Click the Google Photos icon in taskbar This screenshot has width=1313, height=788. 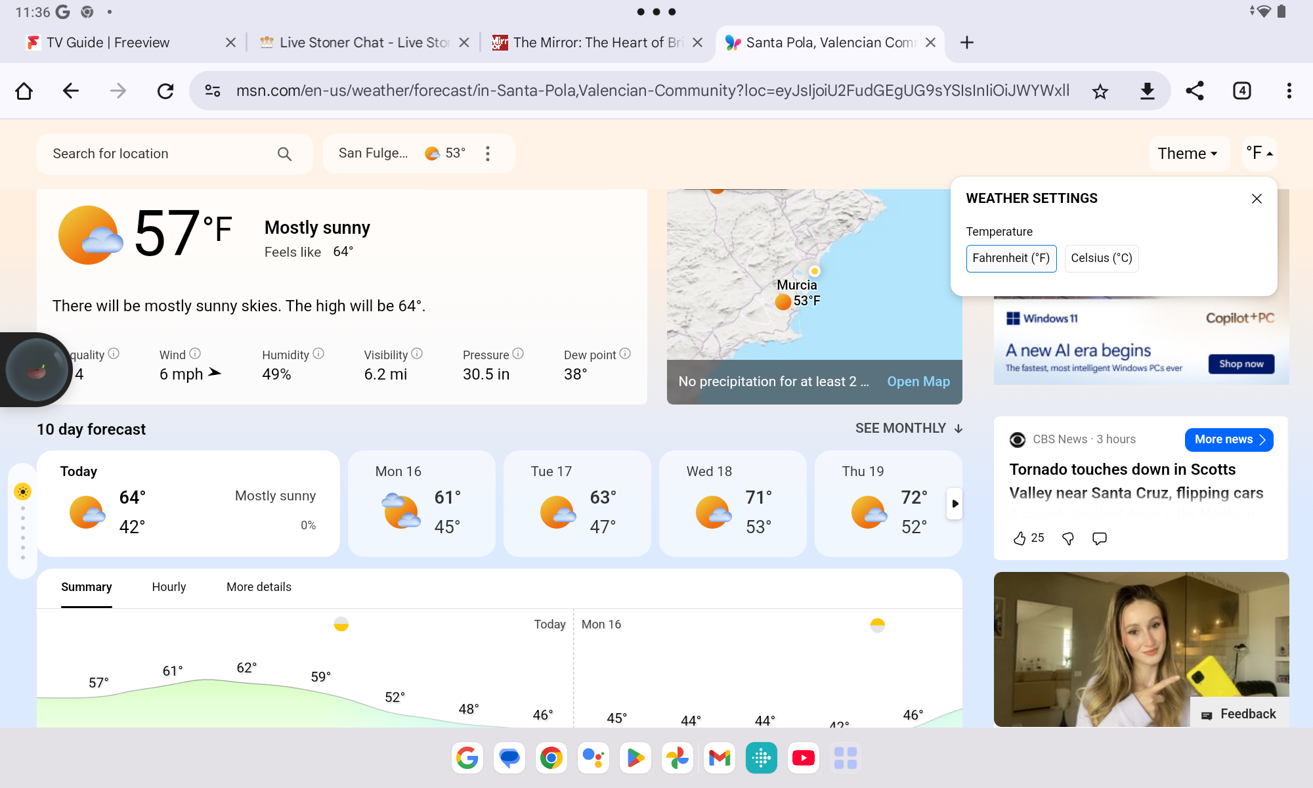[677, 758]
